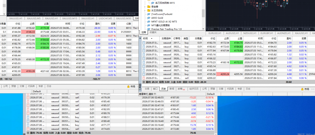Expand the 女王流动性 folder in navigator tree
Screen dimensions: 315x135
(x=145, y=10)
